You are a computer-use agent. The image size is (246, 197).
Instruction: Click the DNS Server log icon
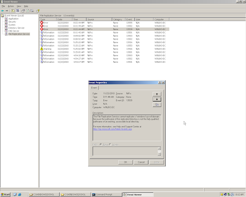pyautogui.click(x=6, y=31)
